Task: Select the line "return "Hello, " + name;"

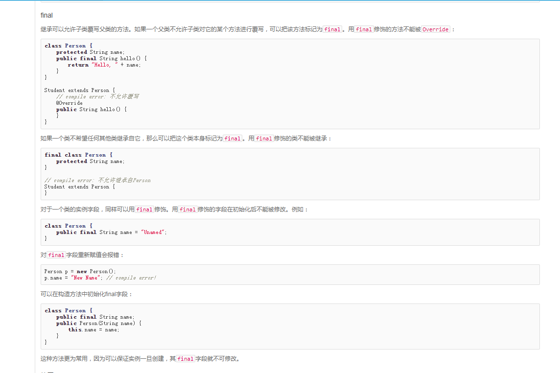Action: tap(104, 65)
